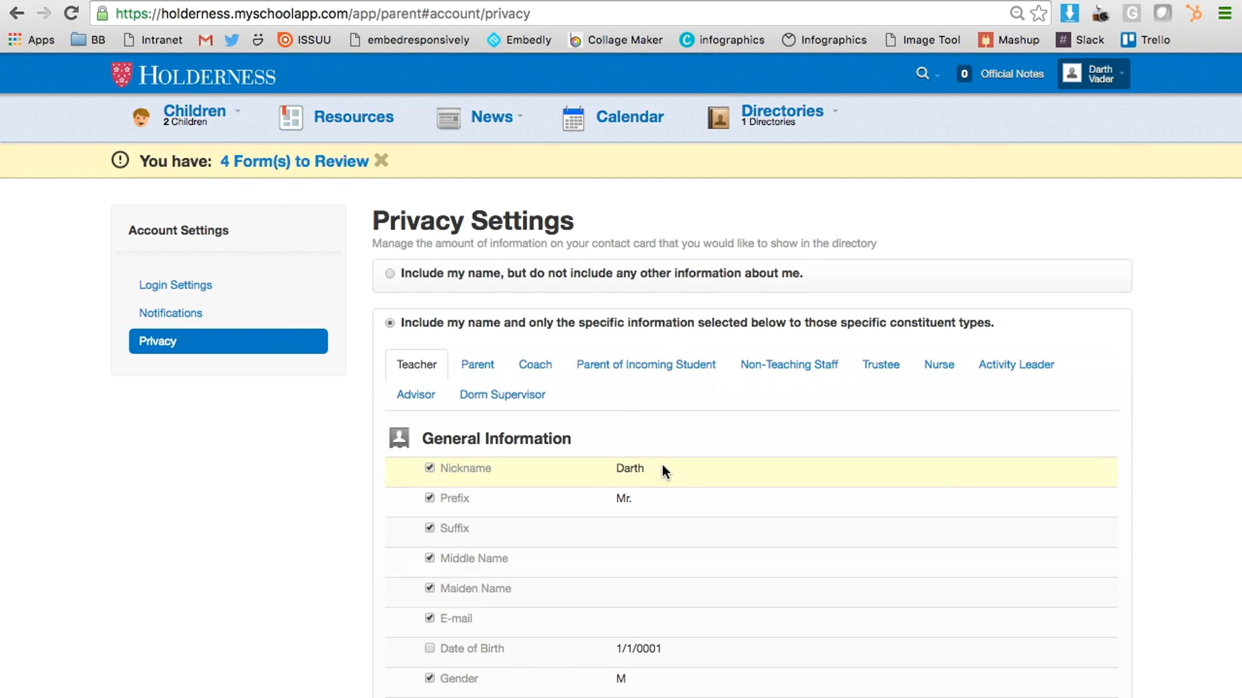Enable the Date of Birth checkbox
Image resolution: width=1242 pixels, height=698 pixels.
tap(430, 648)
